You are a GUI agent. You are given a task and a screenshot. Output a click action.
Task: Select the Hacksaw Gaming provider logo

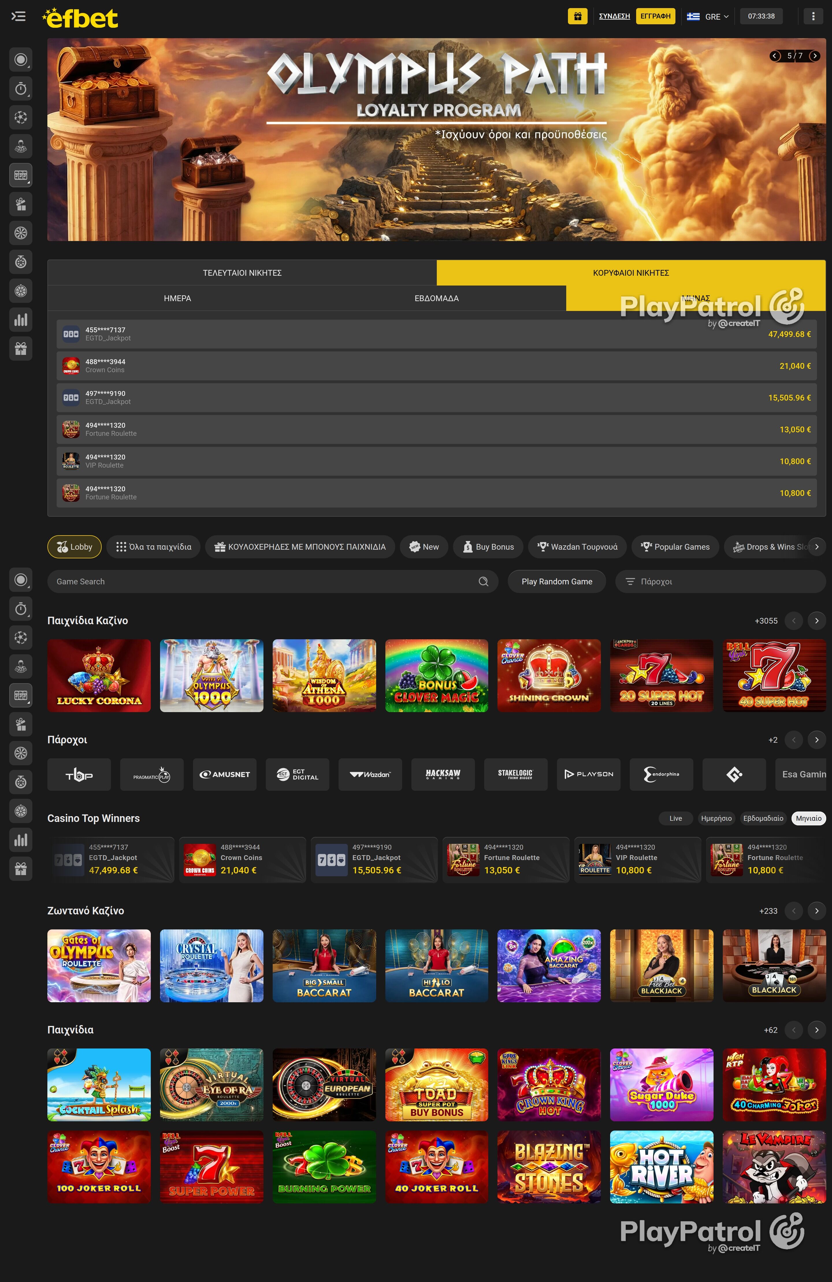443,775
